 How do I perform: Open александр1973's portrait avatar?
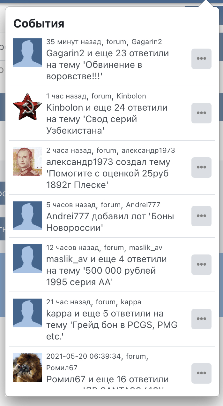click(x=27, y=161)
